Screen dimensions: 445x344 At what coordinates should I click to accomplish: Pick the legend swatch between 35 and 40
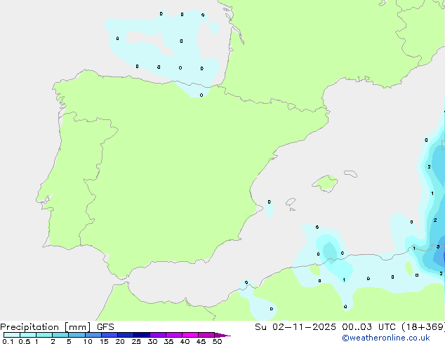click(x=174, y=335)
